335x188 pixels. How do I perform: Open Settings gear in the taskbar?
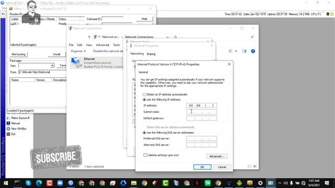tap(260, 183)
